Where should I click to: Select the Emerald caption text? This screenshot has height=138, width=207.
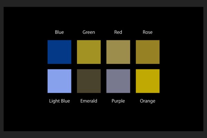[x=89, y=101]
